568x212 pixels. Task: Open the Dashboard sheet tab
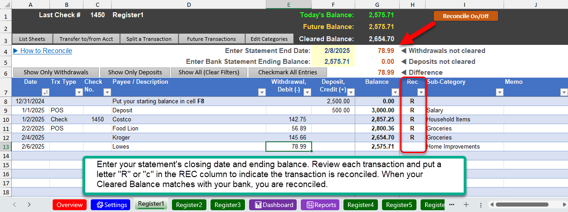click(x=273, y=205)
